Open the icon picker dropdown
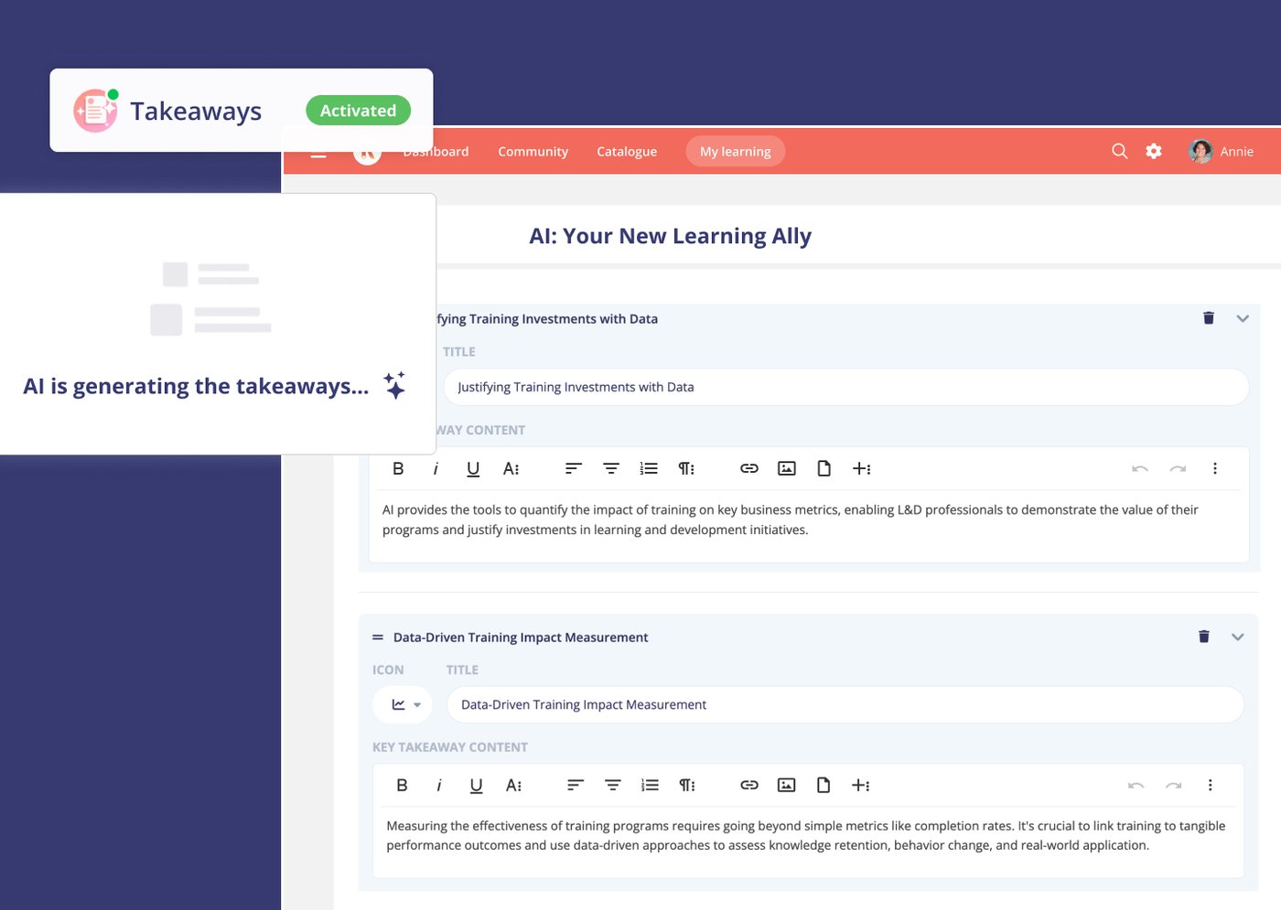The width and height of the screenshot is (1281, 910). pyautogui.click(x=403, y=704)
